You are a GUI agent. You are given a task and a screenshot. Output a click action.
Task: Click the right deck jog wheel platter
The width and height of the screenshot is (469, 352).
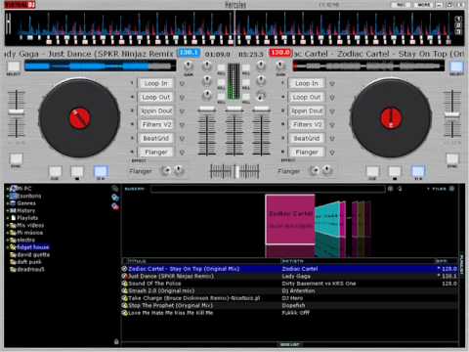[391, 117]
